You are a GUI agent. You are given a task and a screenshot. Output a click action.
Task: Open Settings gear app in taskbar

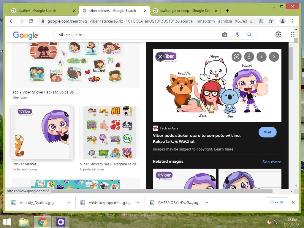(61, 222)
